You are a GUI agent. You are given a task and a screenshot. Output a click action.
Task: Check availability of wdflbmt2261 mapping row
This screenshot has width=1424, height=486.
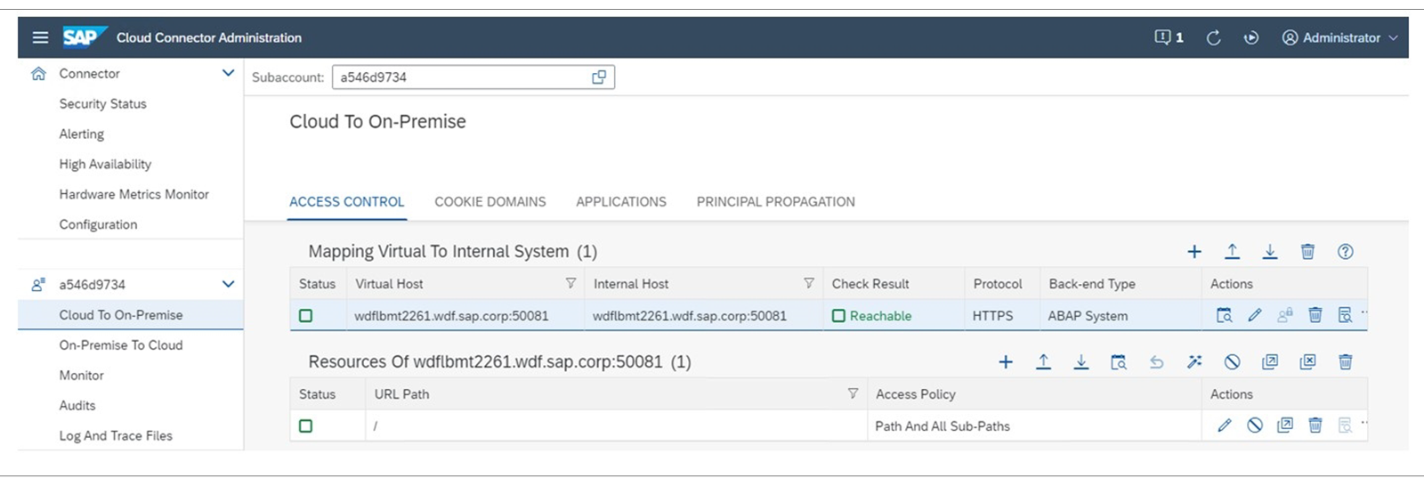point(1225,315)
